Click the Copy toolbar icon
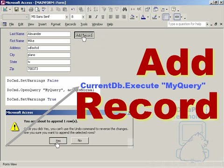224x168 pixels. pyautogui.click(x=58, y=9)
